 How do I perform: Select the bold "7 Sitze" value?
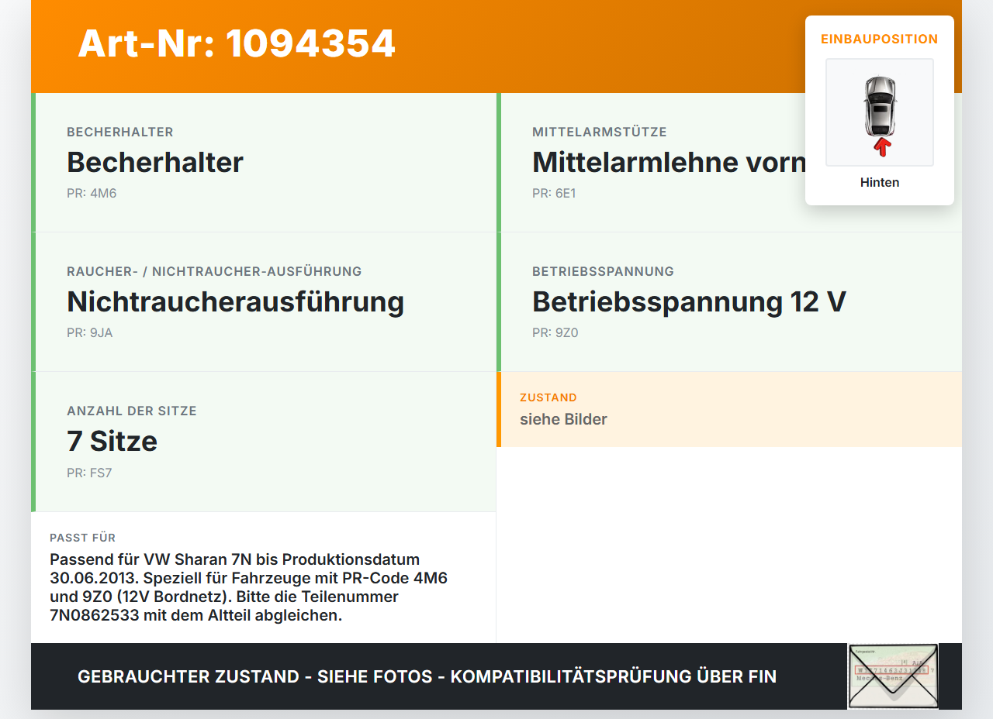[x=112, y=441]
